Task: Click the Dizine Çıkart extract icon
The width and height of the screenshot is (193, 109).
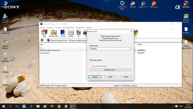Action: pos(54,33)
